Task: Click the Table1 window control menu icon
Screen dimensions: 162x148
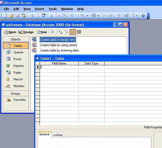Action: (37, 58)
